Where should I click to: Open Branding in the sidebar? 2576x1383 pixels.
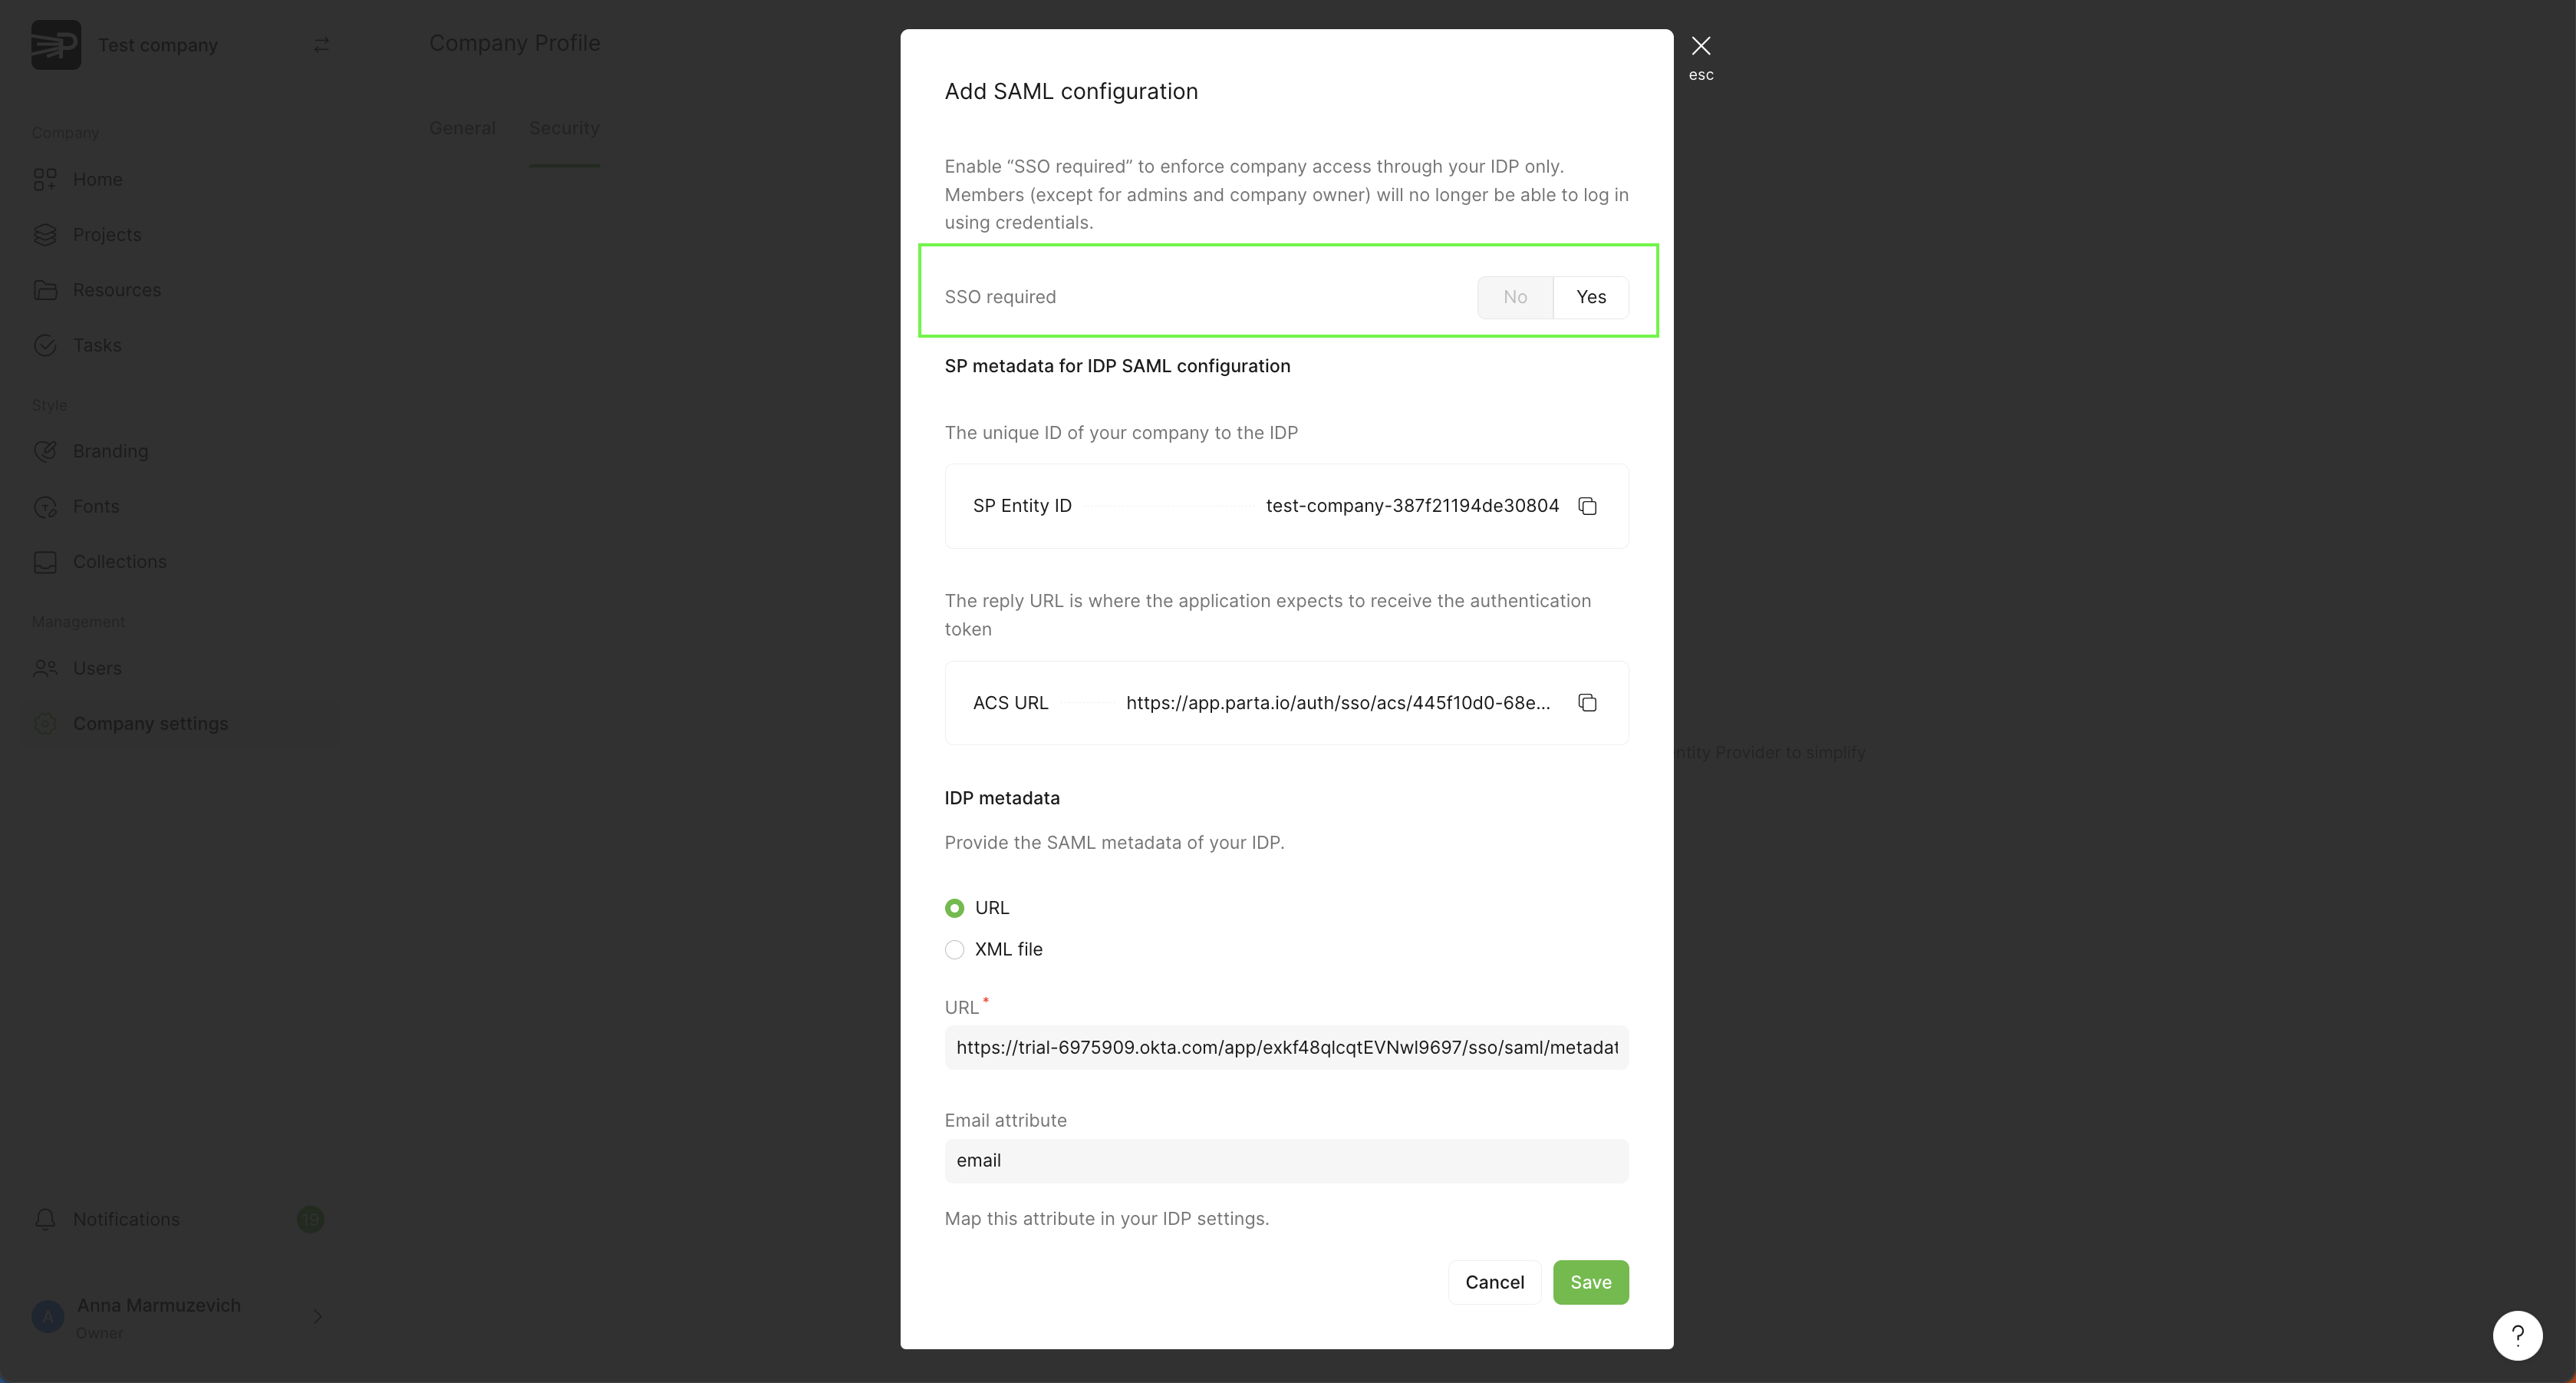[x=110, y=451]
